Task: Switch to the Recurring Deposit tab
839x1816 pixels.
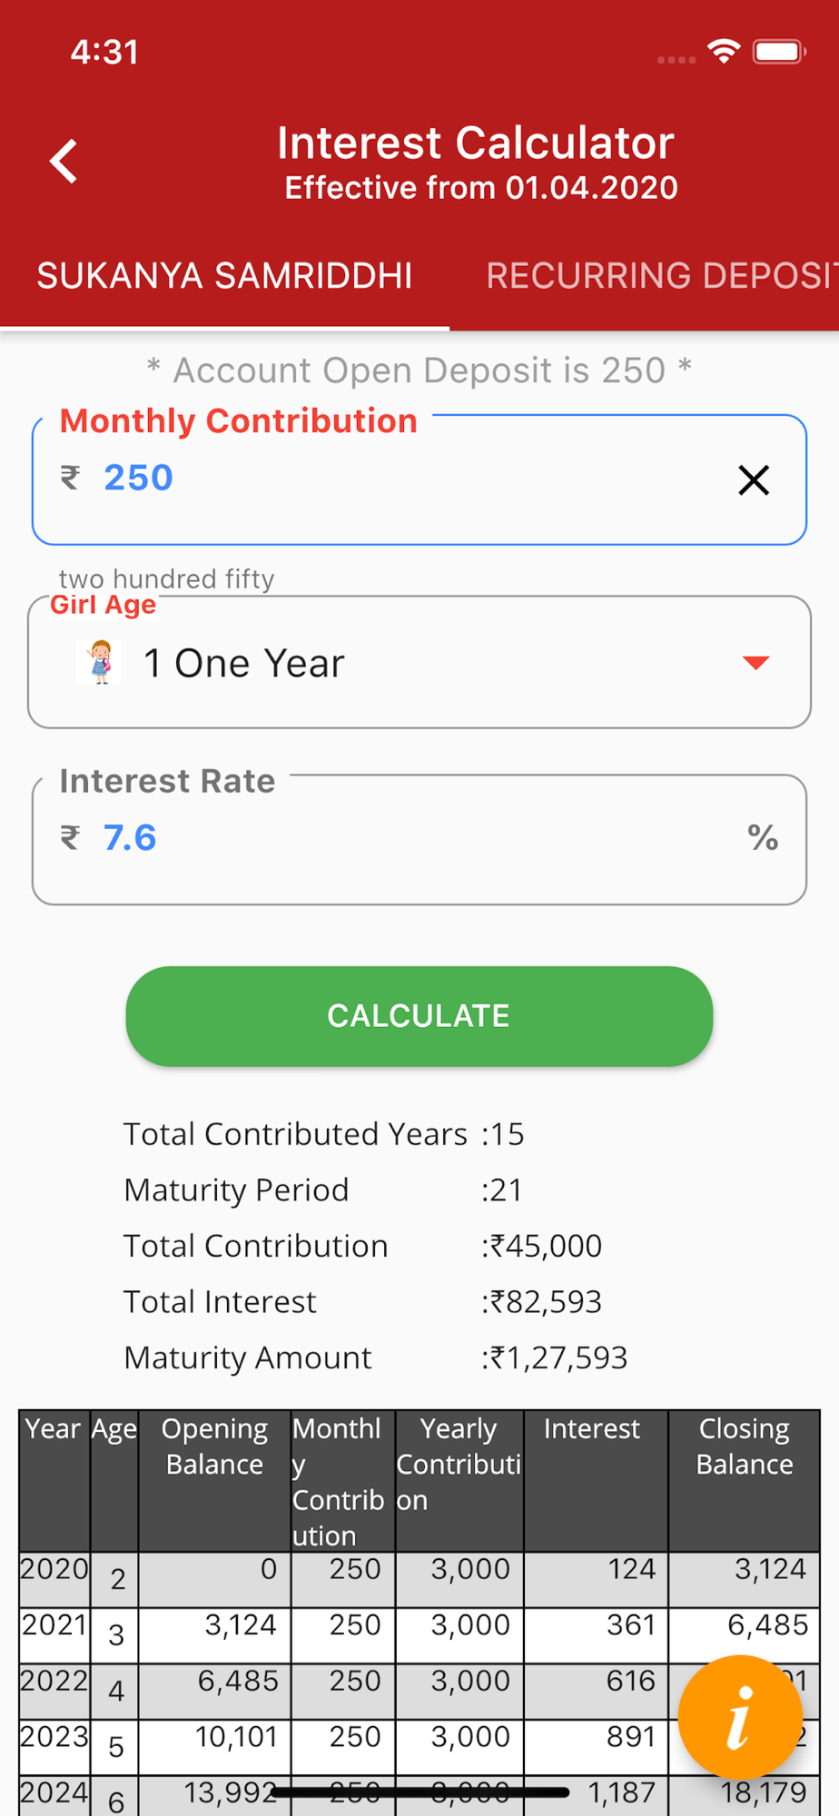Action: coord(661,276)
